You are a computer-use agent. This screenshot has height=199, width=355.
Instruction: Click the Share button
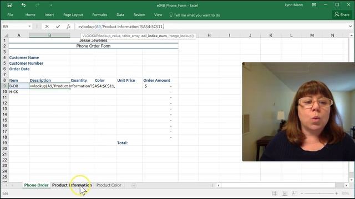tap(342, 15)
